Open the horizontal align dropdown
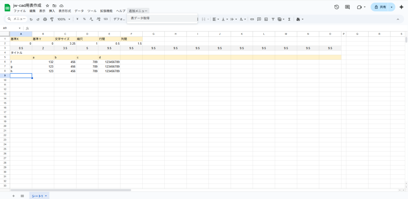This screenshot has height=199, width=408. 216,19
